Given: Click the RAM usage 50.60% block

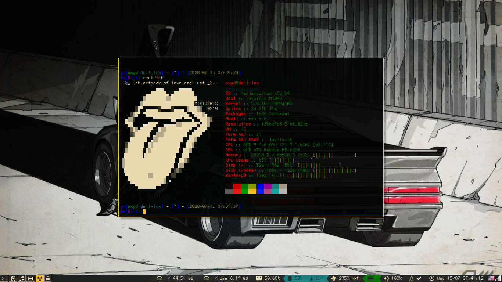Looking at the screenshot, I should click(268, 278).
